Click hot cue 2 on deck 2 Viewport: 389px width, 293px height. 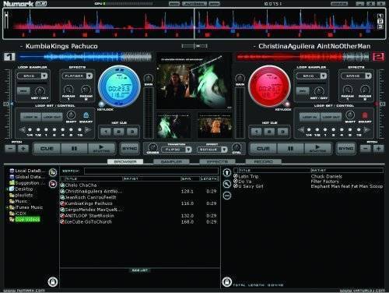269,132
